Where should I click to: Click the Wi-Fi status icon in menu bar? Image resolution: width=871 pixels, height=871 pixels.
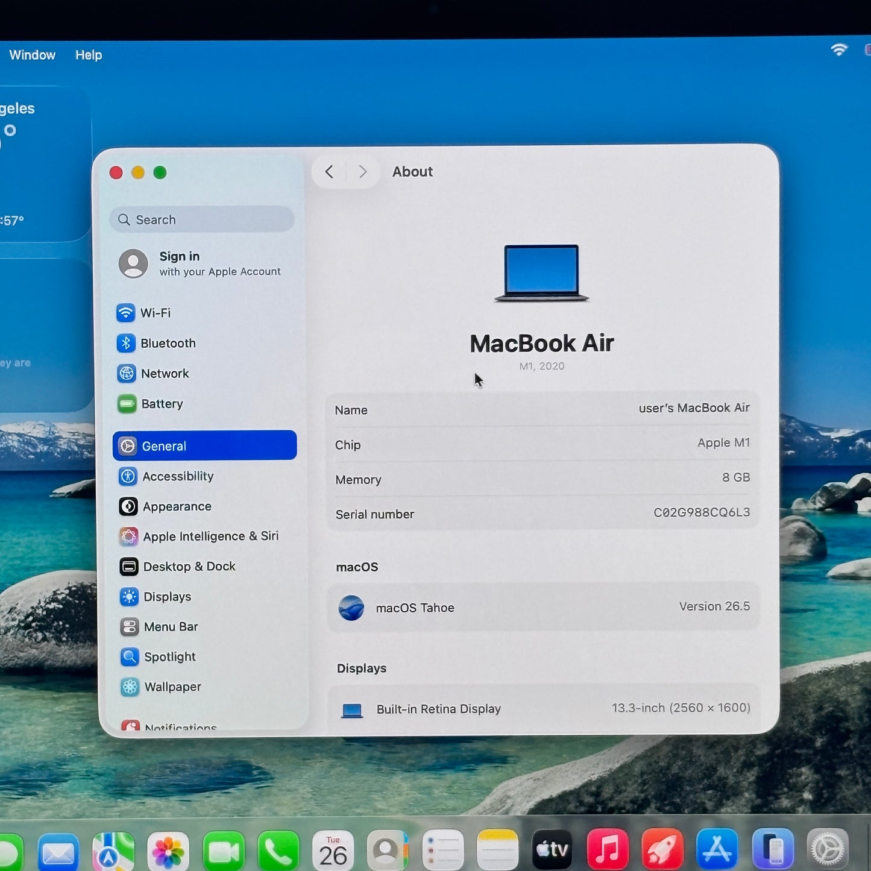pyautogui.click(x=839, y=49)
